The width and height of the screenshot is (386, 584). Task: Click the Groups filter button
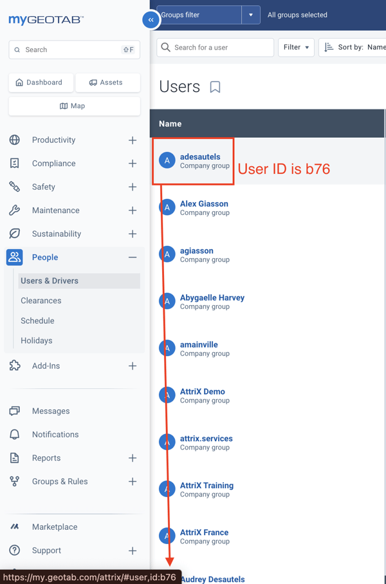pos(199,15)
